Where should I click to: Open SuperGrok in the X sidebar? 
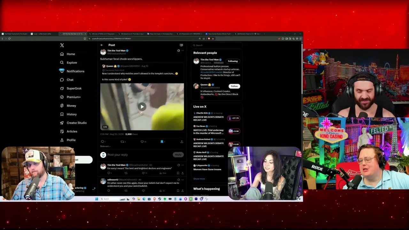point(71,88)
